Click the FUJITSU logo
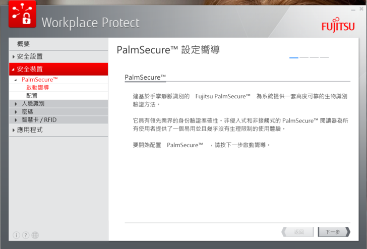Viewport: 367px width, 249px height. (x=338, y=26)
